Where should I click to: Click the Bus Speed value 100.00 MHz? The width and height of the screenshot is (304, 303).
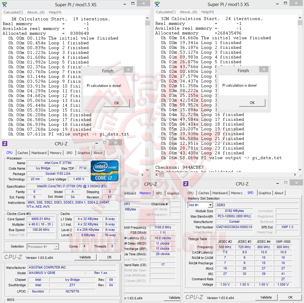coord(41,230)
